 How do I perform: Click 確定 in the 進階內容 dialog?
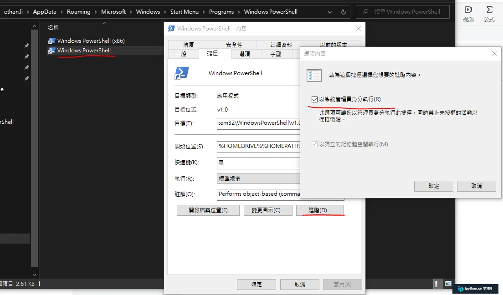[x=433, y=186]
